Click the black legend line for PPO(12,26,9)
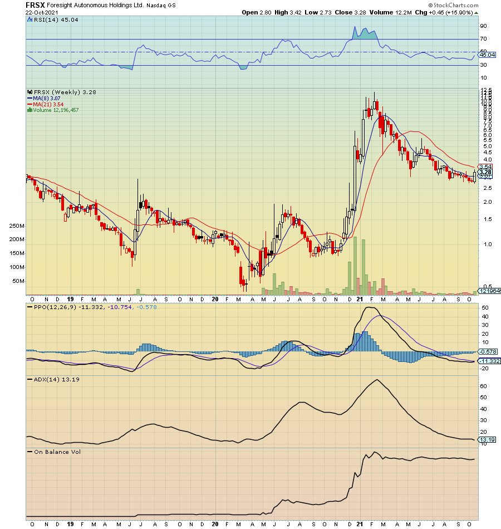The width and height of the screenshot is (501, 529). pos(30,307)
